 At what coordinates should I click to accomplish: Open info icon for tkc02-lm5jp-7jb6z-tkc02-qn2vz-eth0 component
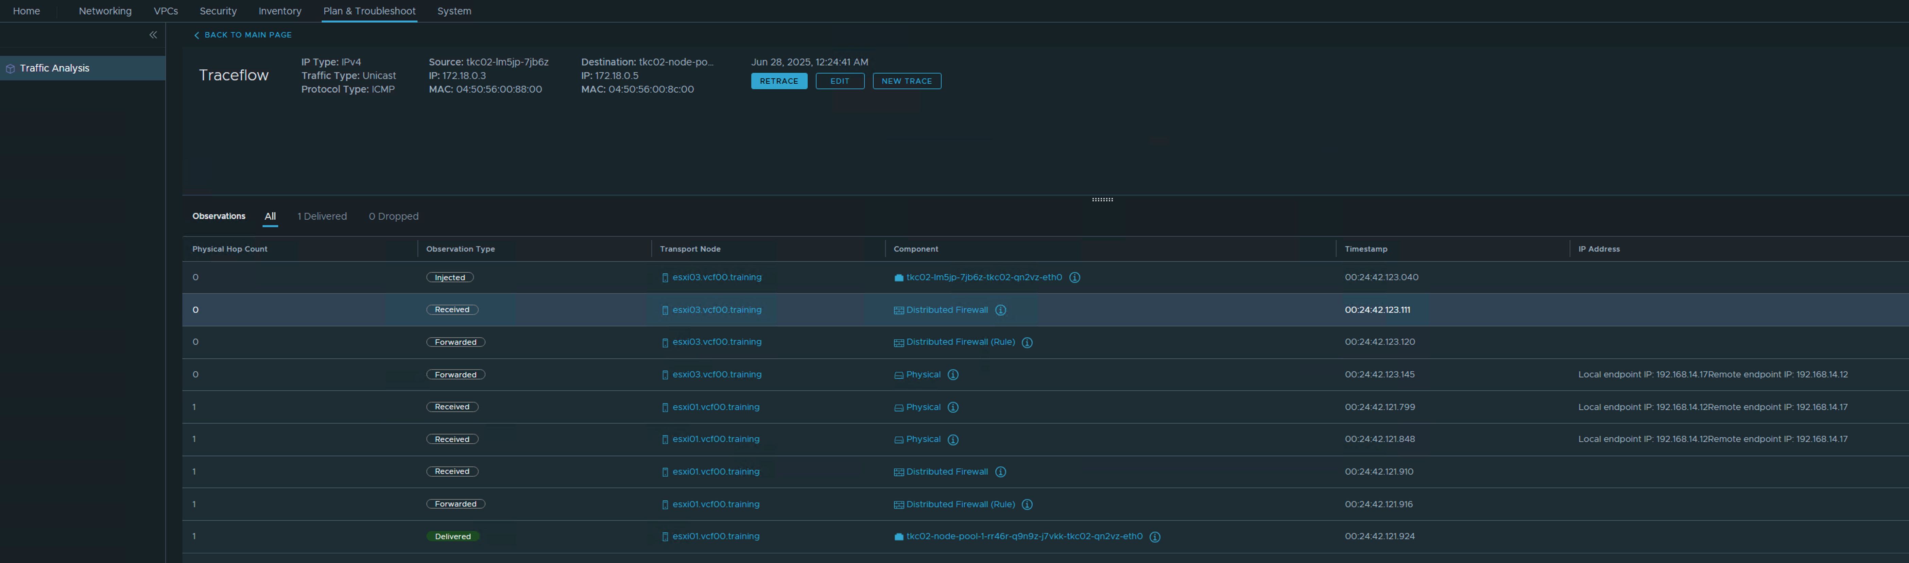point(1074,278)
